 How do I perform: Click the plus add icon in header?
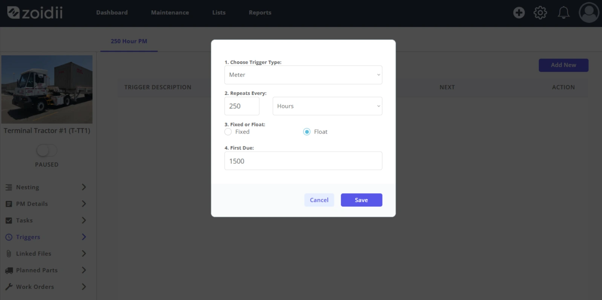[519, 12]
